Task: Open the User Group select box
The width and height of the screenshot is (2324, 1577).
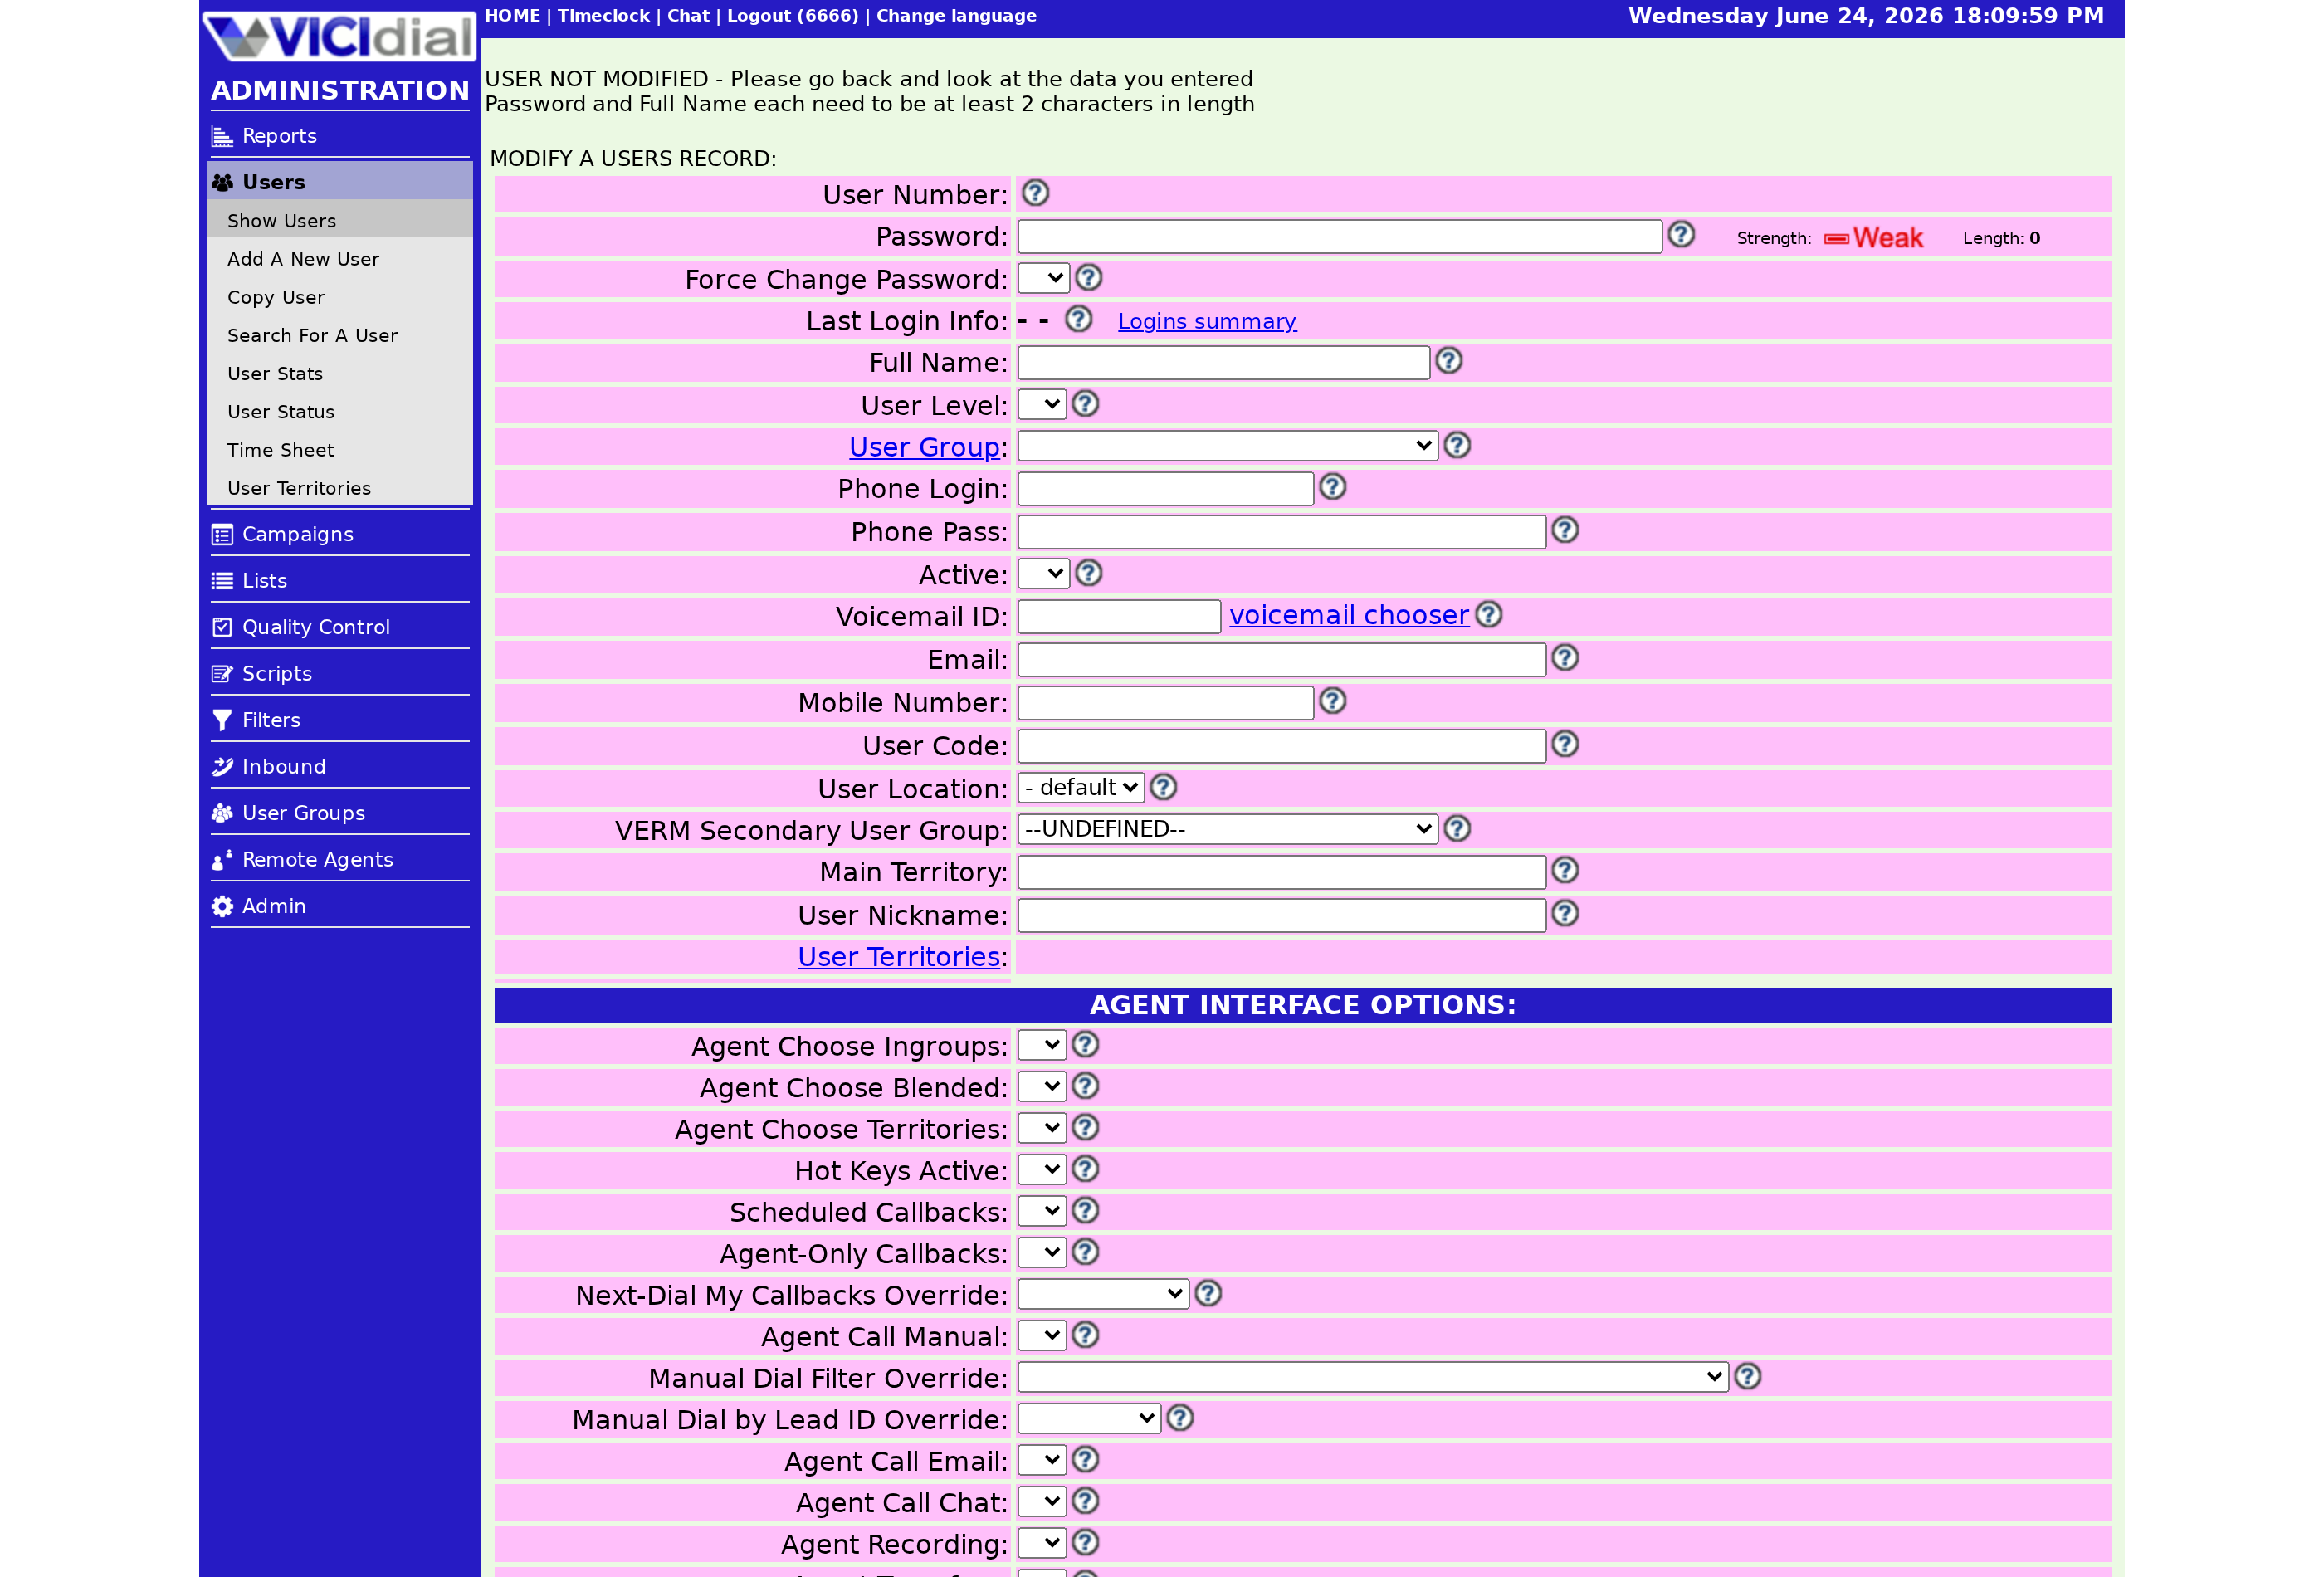Action: tap(1227, 446)
